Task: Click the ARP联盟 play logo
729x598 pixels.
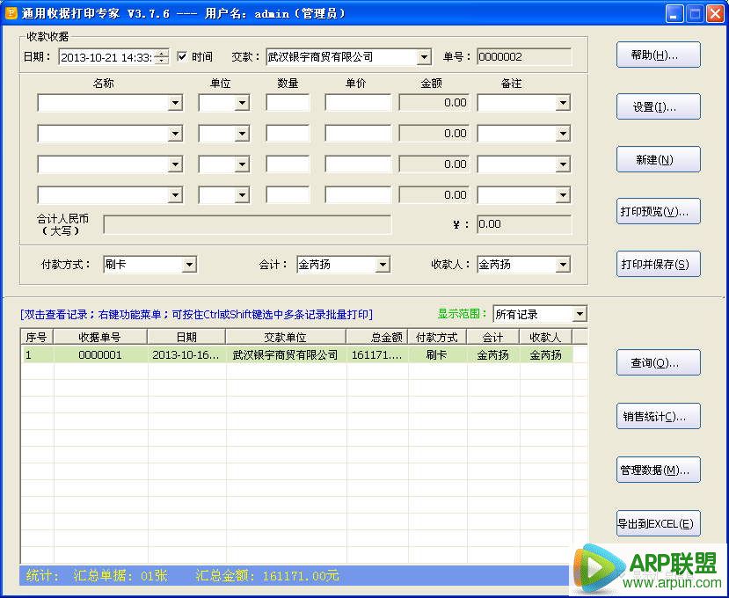Action: 599,565
